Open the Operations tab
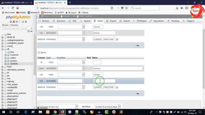The height and width of the screenshot is (115, 205). coord(157,21)
